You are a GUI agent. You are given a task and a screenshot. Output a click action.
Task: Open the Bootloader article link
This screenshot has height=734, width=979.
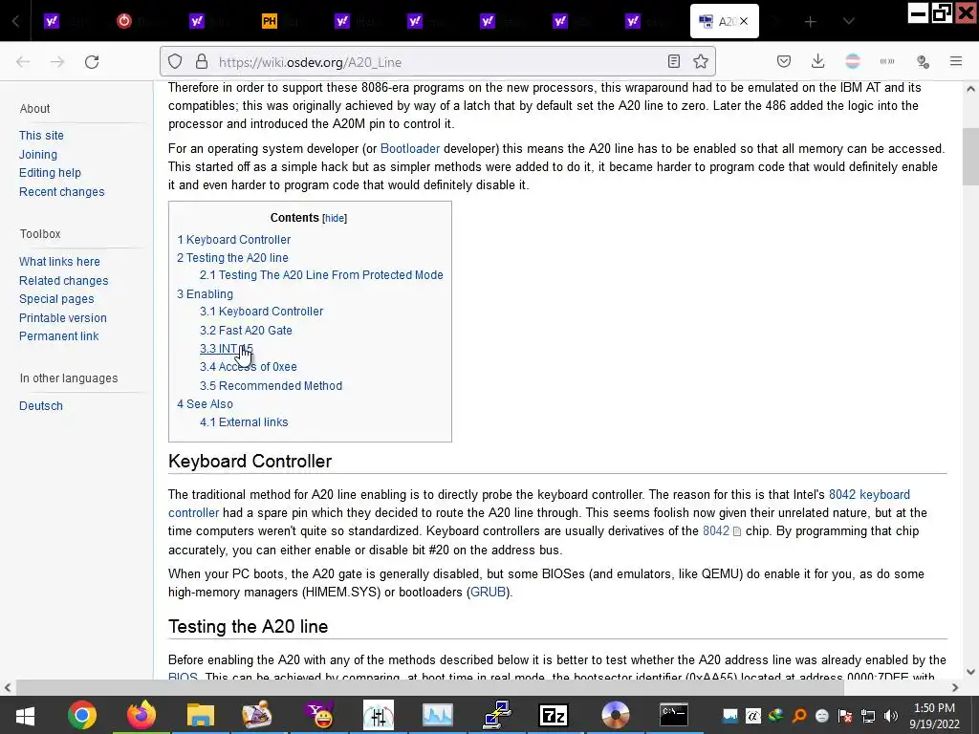[409, 148]
